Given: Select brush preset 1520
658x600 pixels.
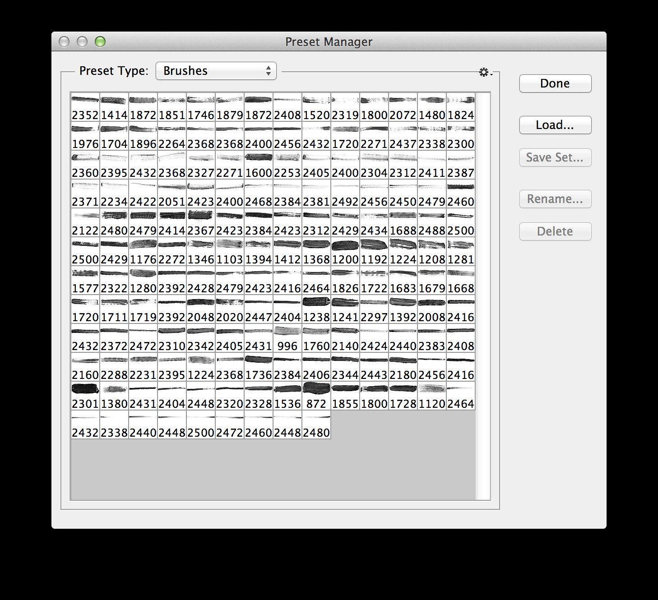Looking at the screenshot, I should 316,107.
